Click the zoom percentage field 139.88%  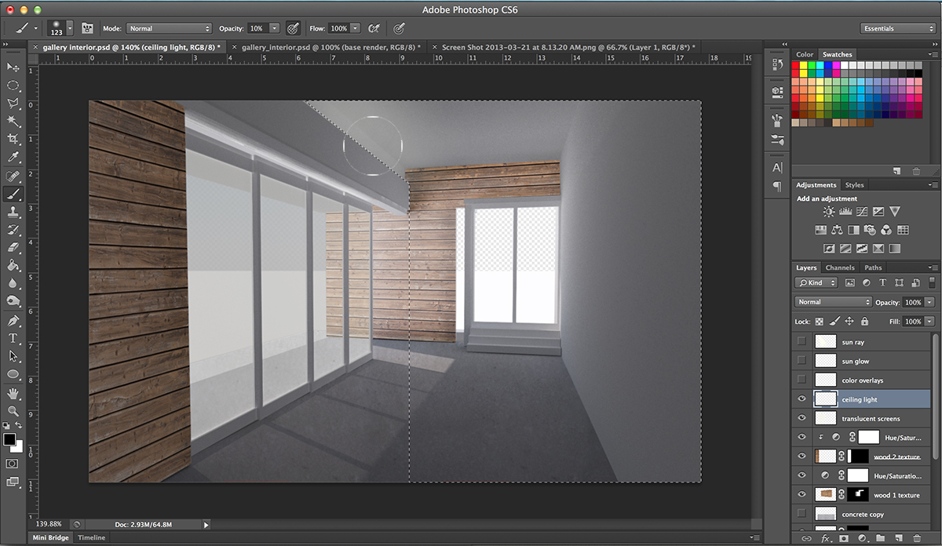[x=47, y=523]
